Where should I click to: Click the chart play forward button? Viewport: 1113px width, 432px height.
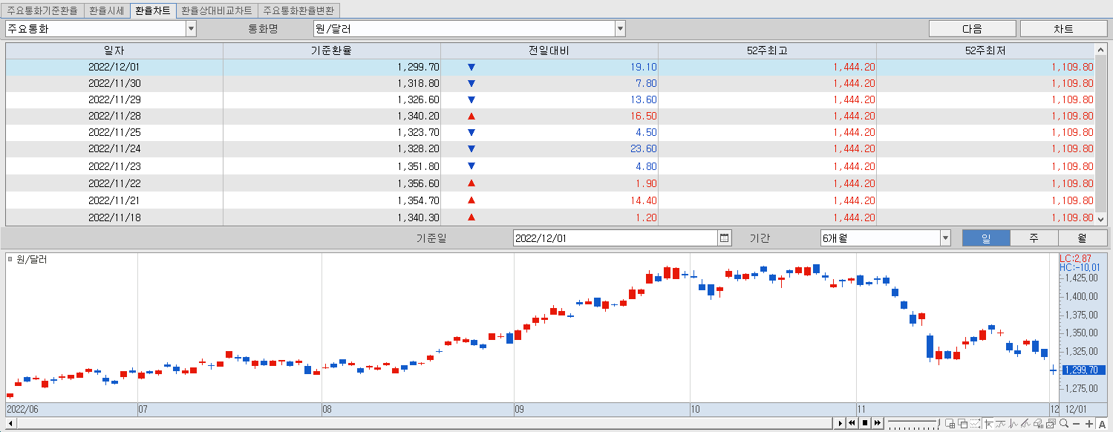tap(841, 423)
